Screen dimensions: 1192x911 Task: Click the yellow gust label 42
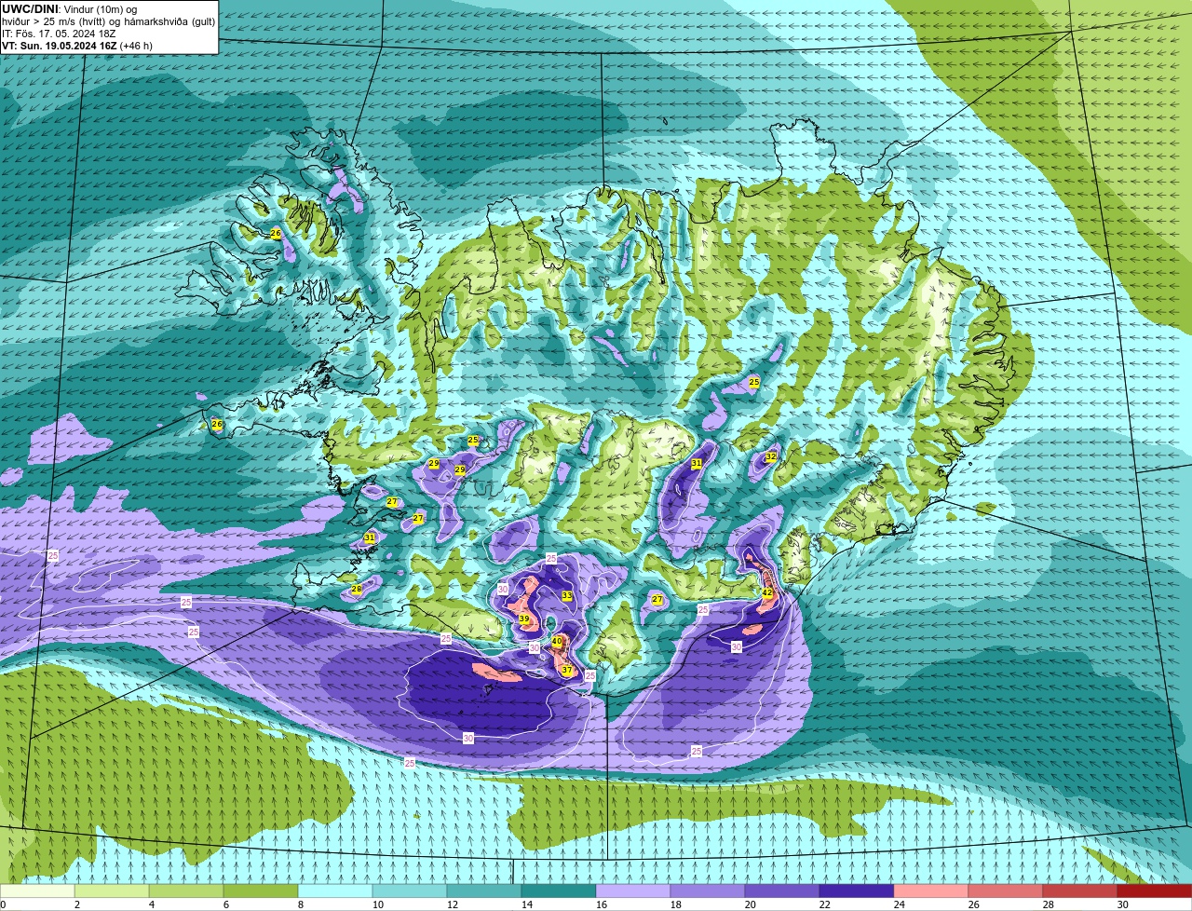click(x=767, y=592)
